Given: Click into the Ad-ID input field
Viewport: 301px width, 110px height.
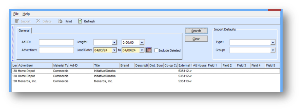Looking at the screenshot, I should click(56, 42).
